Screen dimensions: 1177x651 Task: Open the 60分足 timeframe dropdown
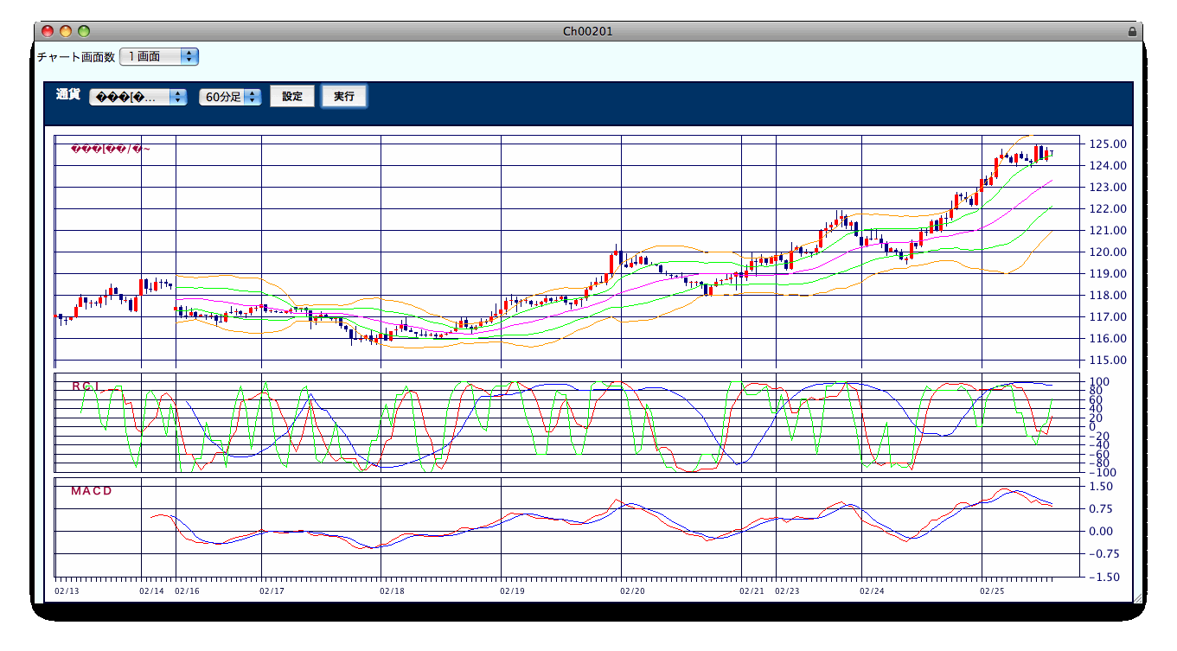click(x=230, y=97)
